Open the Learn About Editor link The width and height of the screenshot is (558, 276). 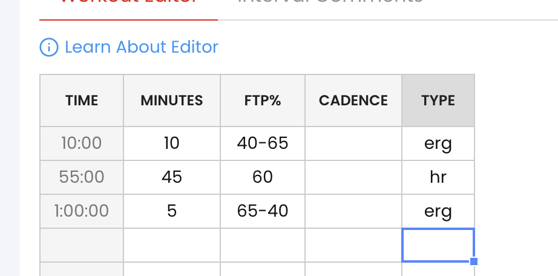pyautogui.click(x=141, y=47)
